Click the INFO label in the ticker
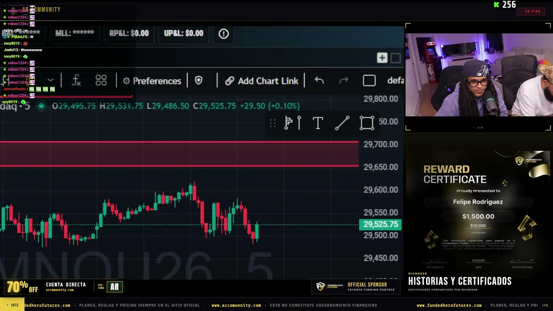This screenshot has width=553, height=311. pyautogui.click(x=12, y=305)
